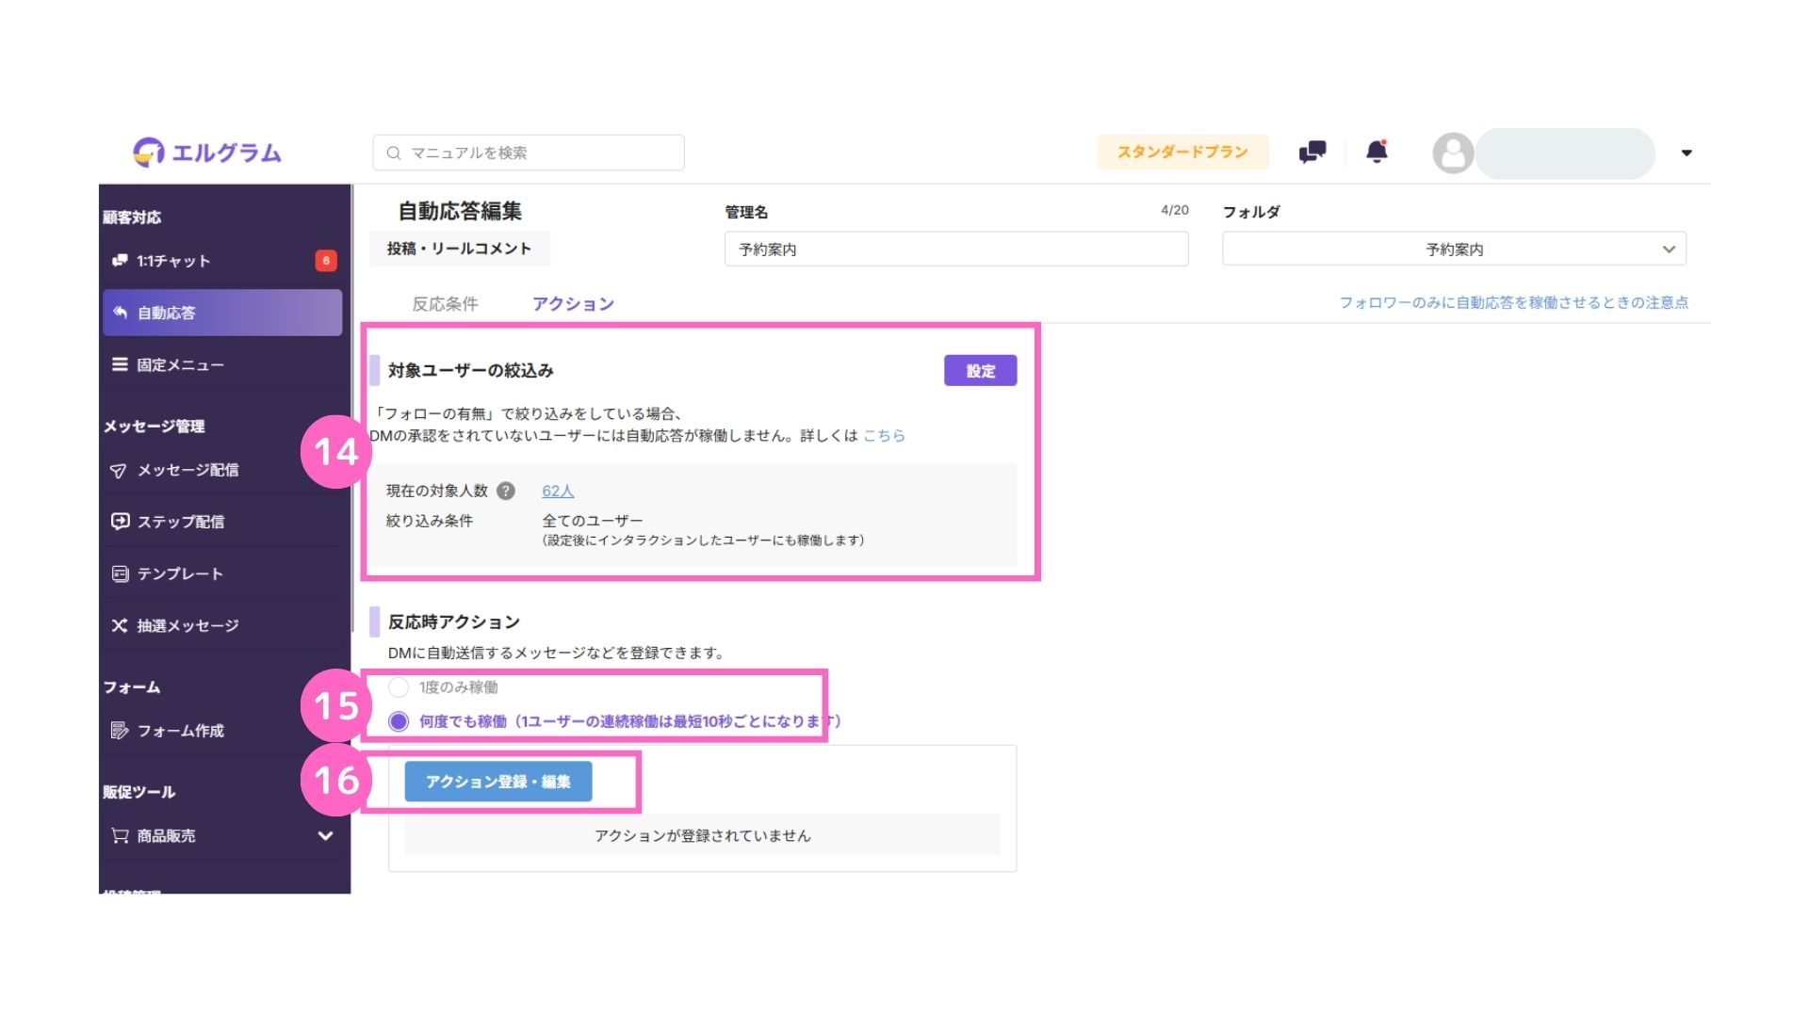Click the マニュアルを検索 search box

click(x=529, y=153)
